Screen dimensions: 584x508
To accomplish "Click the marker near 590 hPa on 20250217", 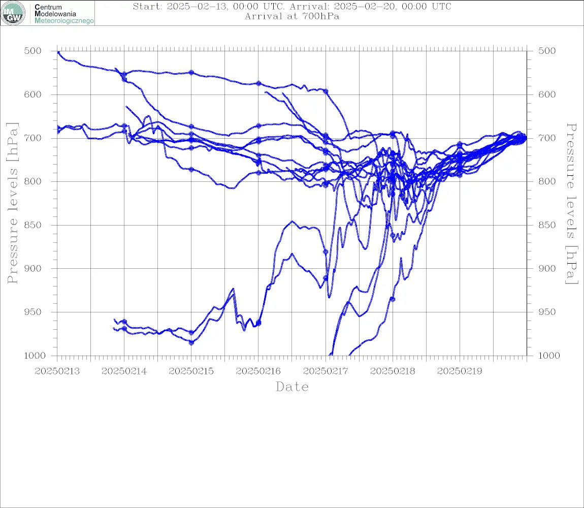I will (326, 91).
